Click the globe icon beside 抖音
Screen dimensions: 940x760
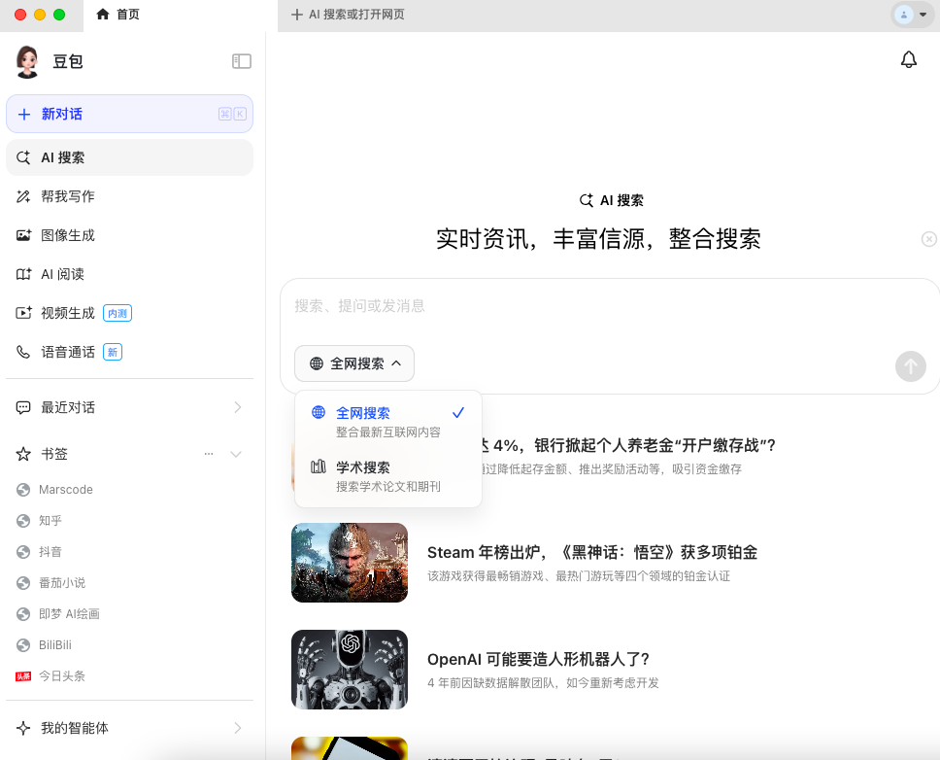(23, 552)
